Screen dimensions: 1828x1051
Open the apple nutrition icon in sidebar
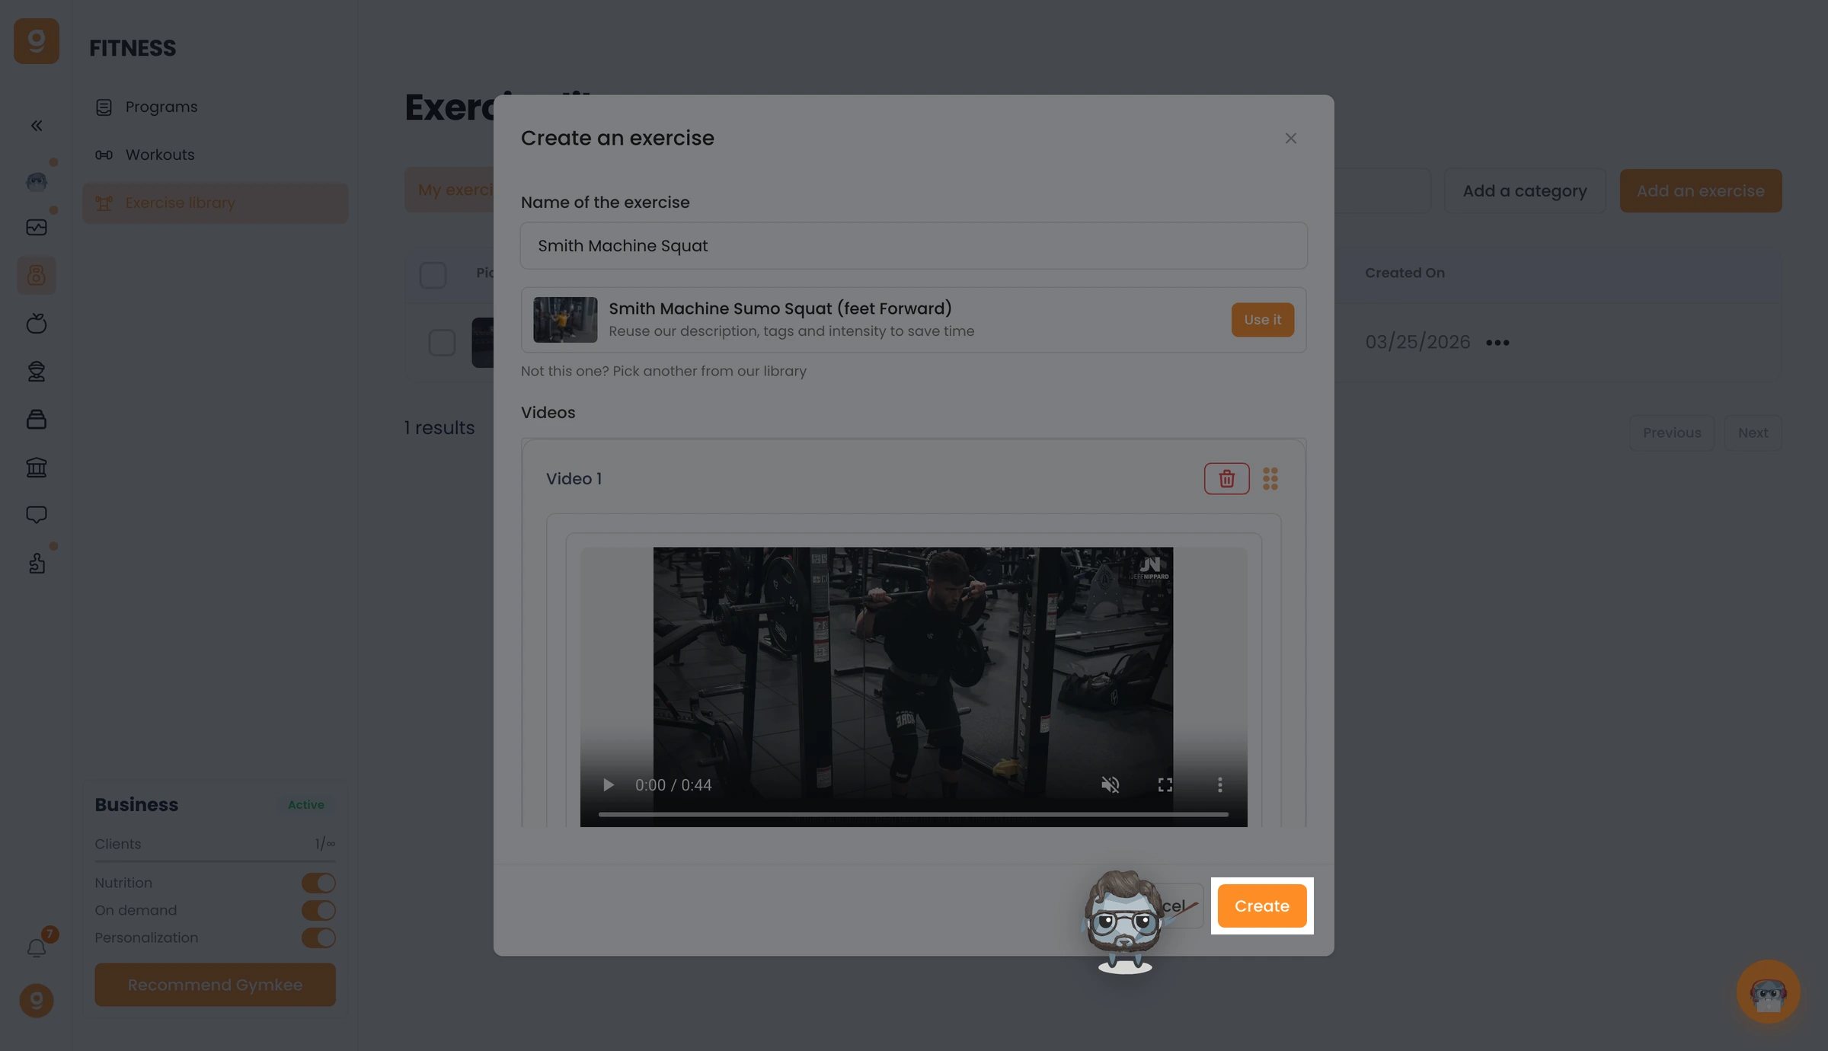coord(37,323)
